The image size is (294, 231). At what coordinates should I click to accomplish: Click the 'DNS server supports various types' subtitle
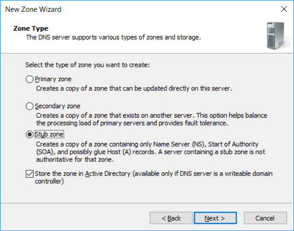point(113,37)
